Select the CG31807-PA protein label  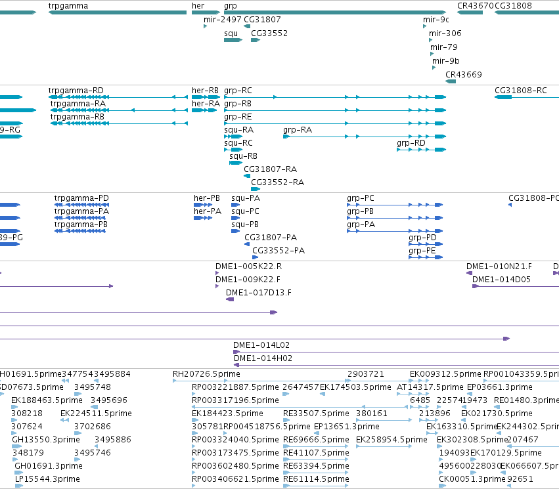point(271,238)
